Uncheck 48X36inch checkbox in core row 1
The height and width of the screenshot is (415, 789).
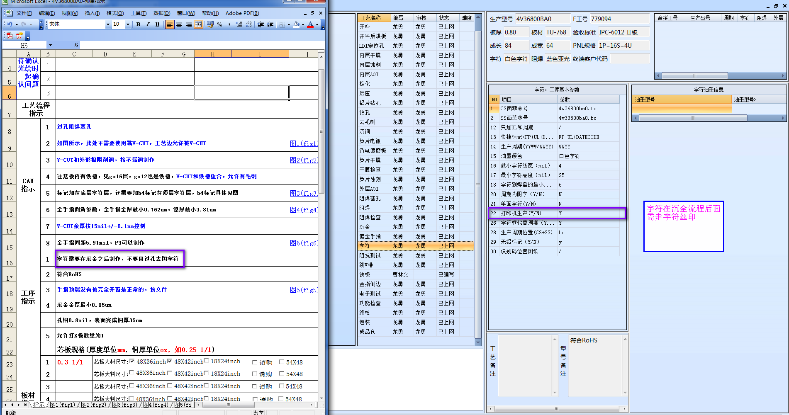coord(132,361)
